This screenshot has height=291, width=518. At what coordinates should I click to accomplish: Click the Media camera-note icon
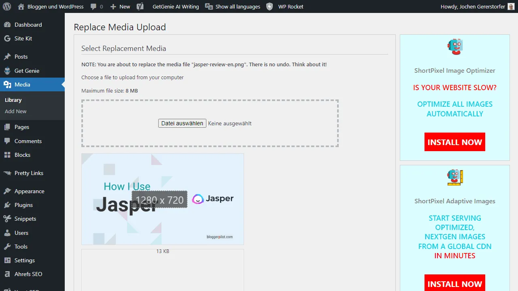pos(7,84)
